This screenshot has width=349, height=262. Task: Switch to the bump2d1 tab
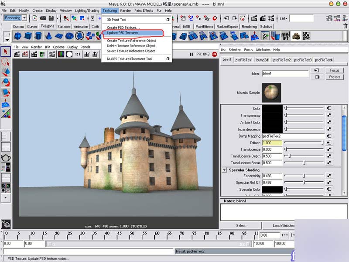pos(263,60)
